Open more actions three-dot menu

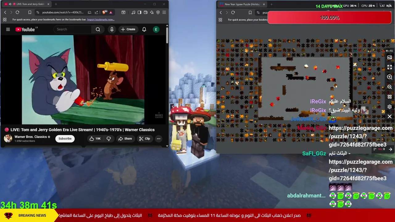tap(159, 139)
